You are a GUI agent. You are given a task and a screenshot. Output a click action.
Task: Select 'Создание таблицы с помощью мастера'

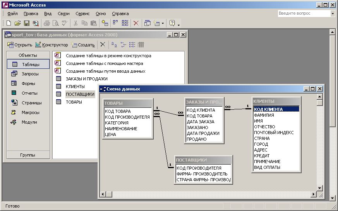(104, 63)
